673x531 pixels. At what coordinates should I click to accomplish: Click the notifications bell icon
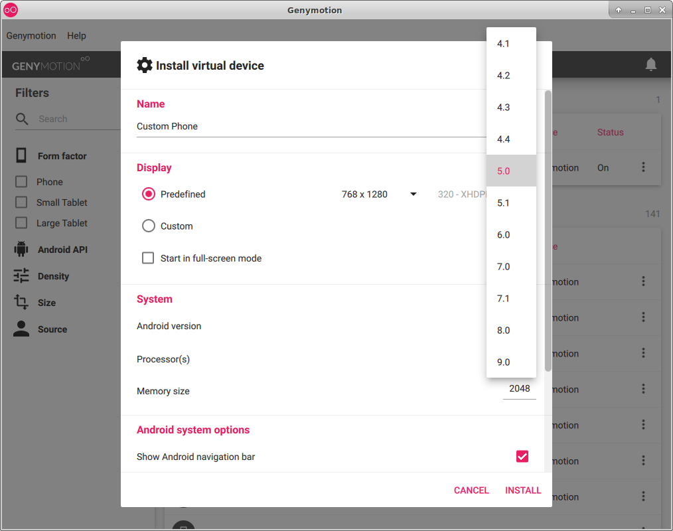click(x=650, y=65)
